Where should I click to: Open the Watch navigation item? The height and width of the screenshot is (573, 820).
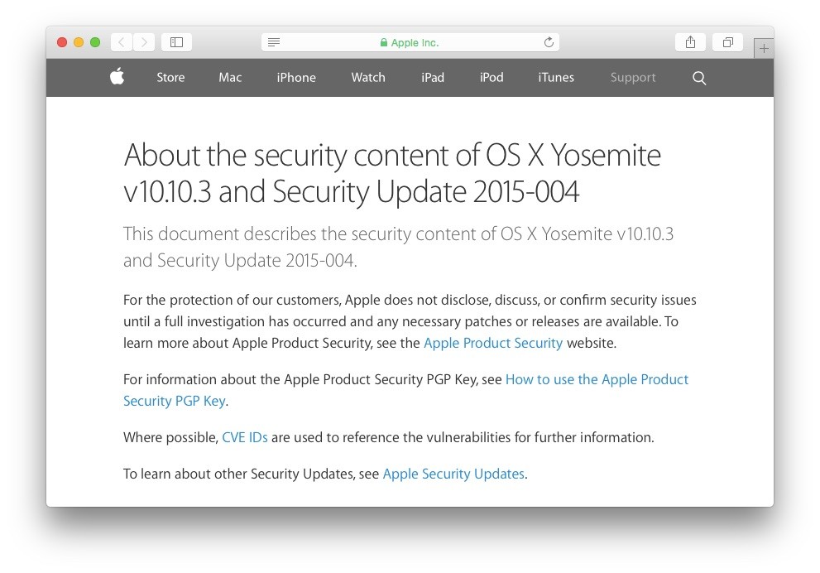368,78
